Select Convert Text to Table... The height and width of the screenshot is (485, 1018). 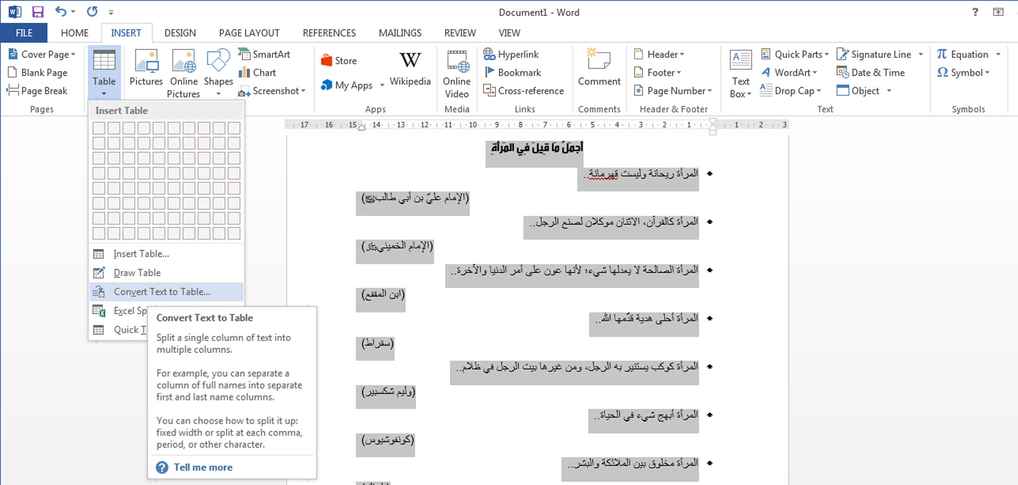tap(166, 292)
